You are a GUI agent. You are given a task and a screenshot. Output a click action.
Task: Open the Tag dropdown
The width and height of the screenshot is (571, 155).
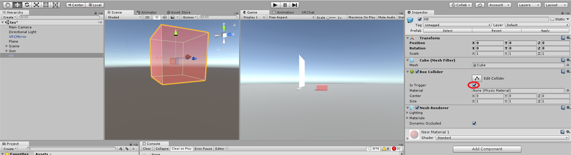[457, 25]
